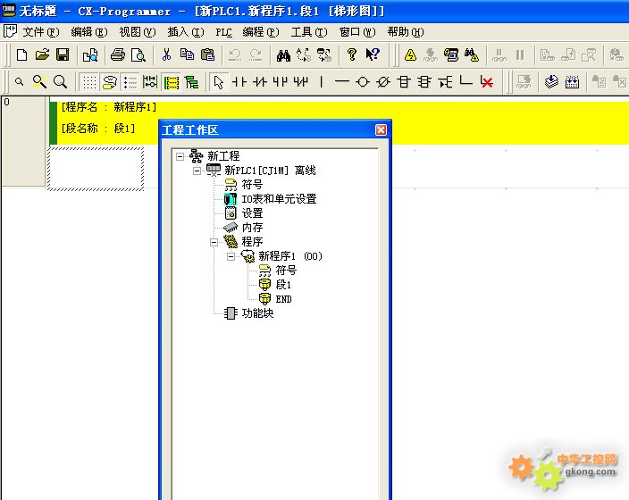Image resolution: width=629 pixels, height=500 pixels.
Task: Open the 工具(T) menu
Action: pyautogui.click(x=309, y=31)
